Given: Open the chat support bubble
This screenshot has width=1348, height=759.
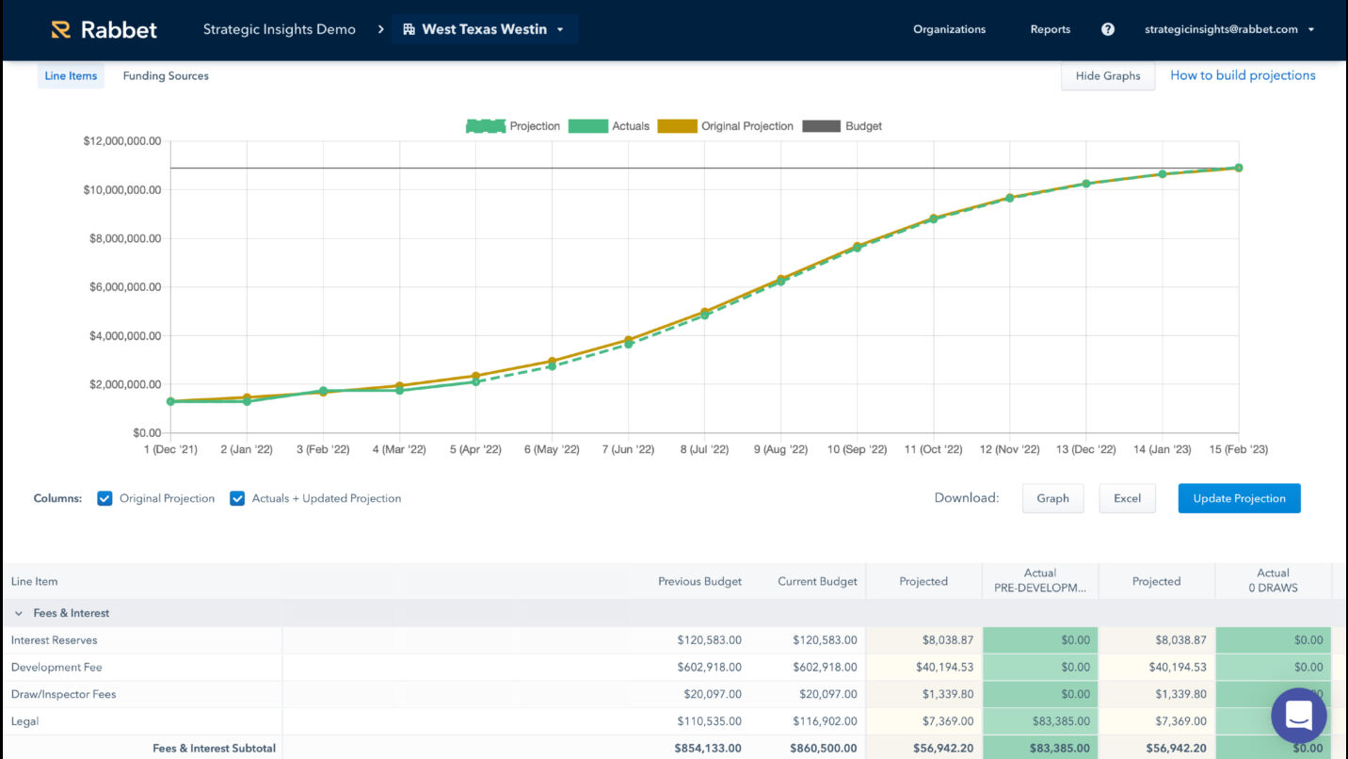Looking at the screenshot, I should tap(1298, 715).
